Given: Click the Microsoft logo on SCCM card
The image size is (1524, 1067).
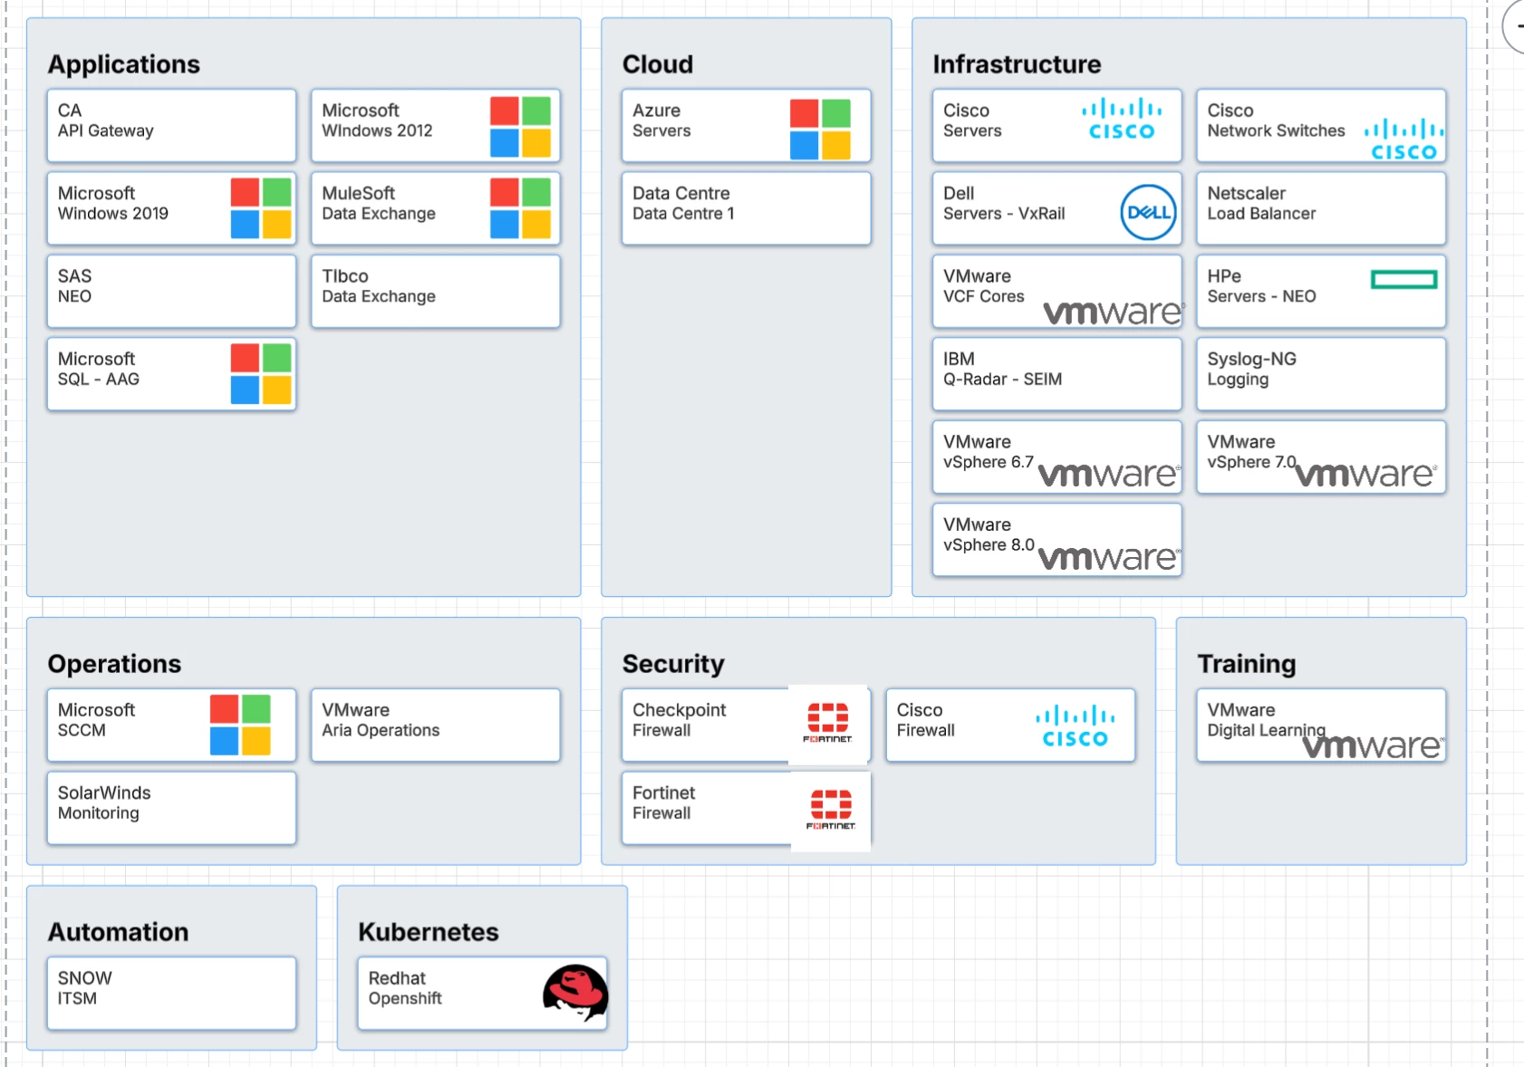Looking at the screenshot, I should [x=240, y=725].
